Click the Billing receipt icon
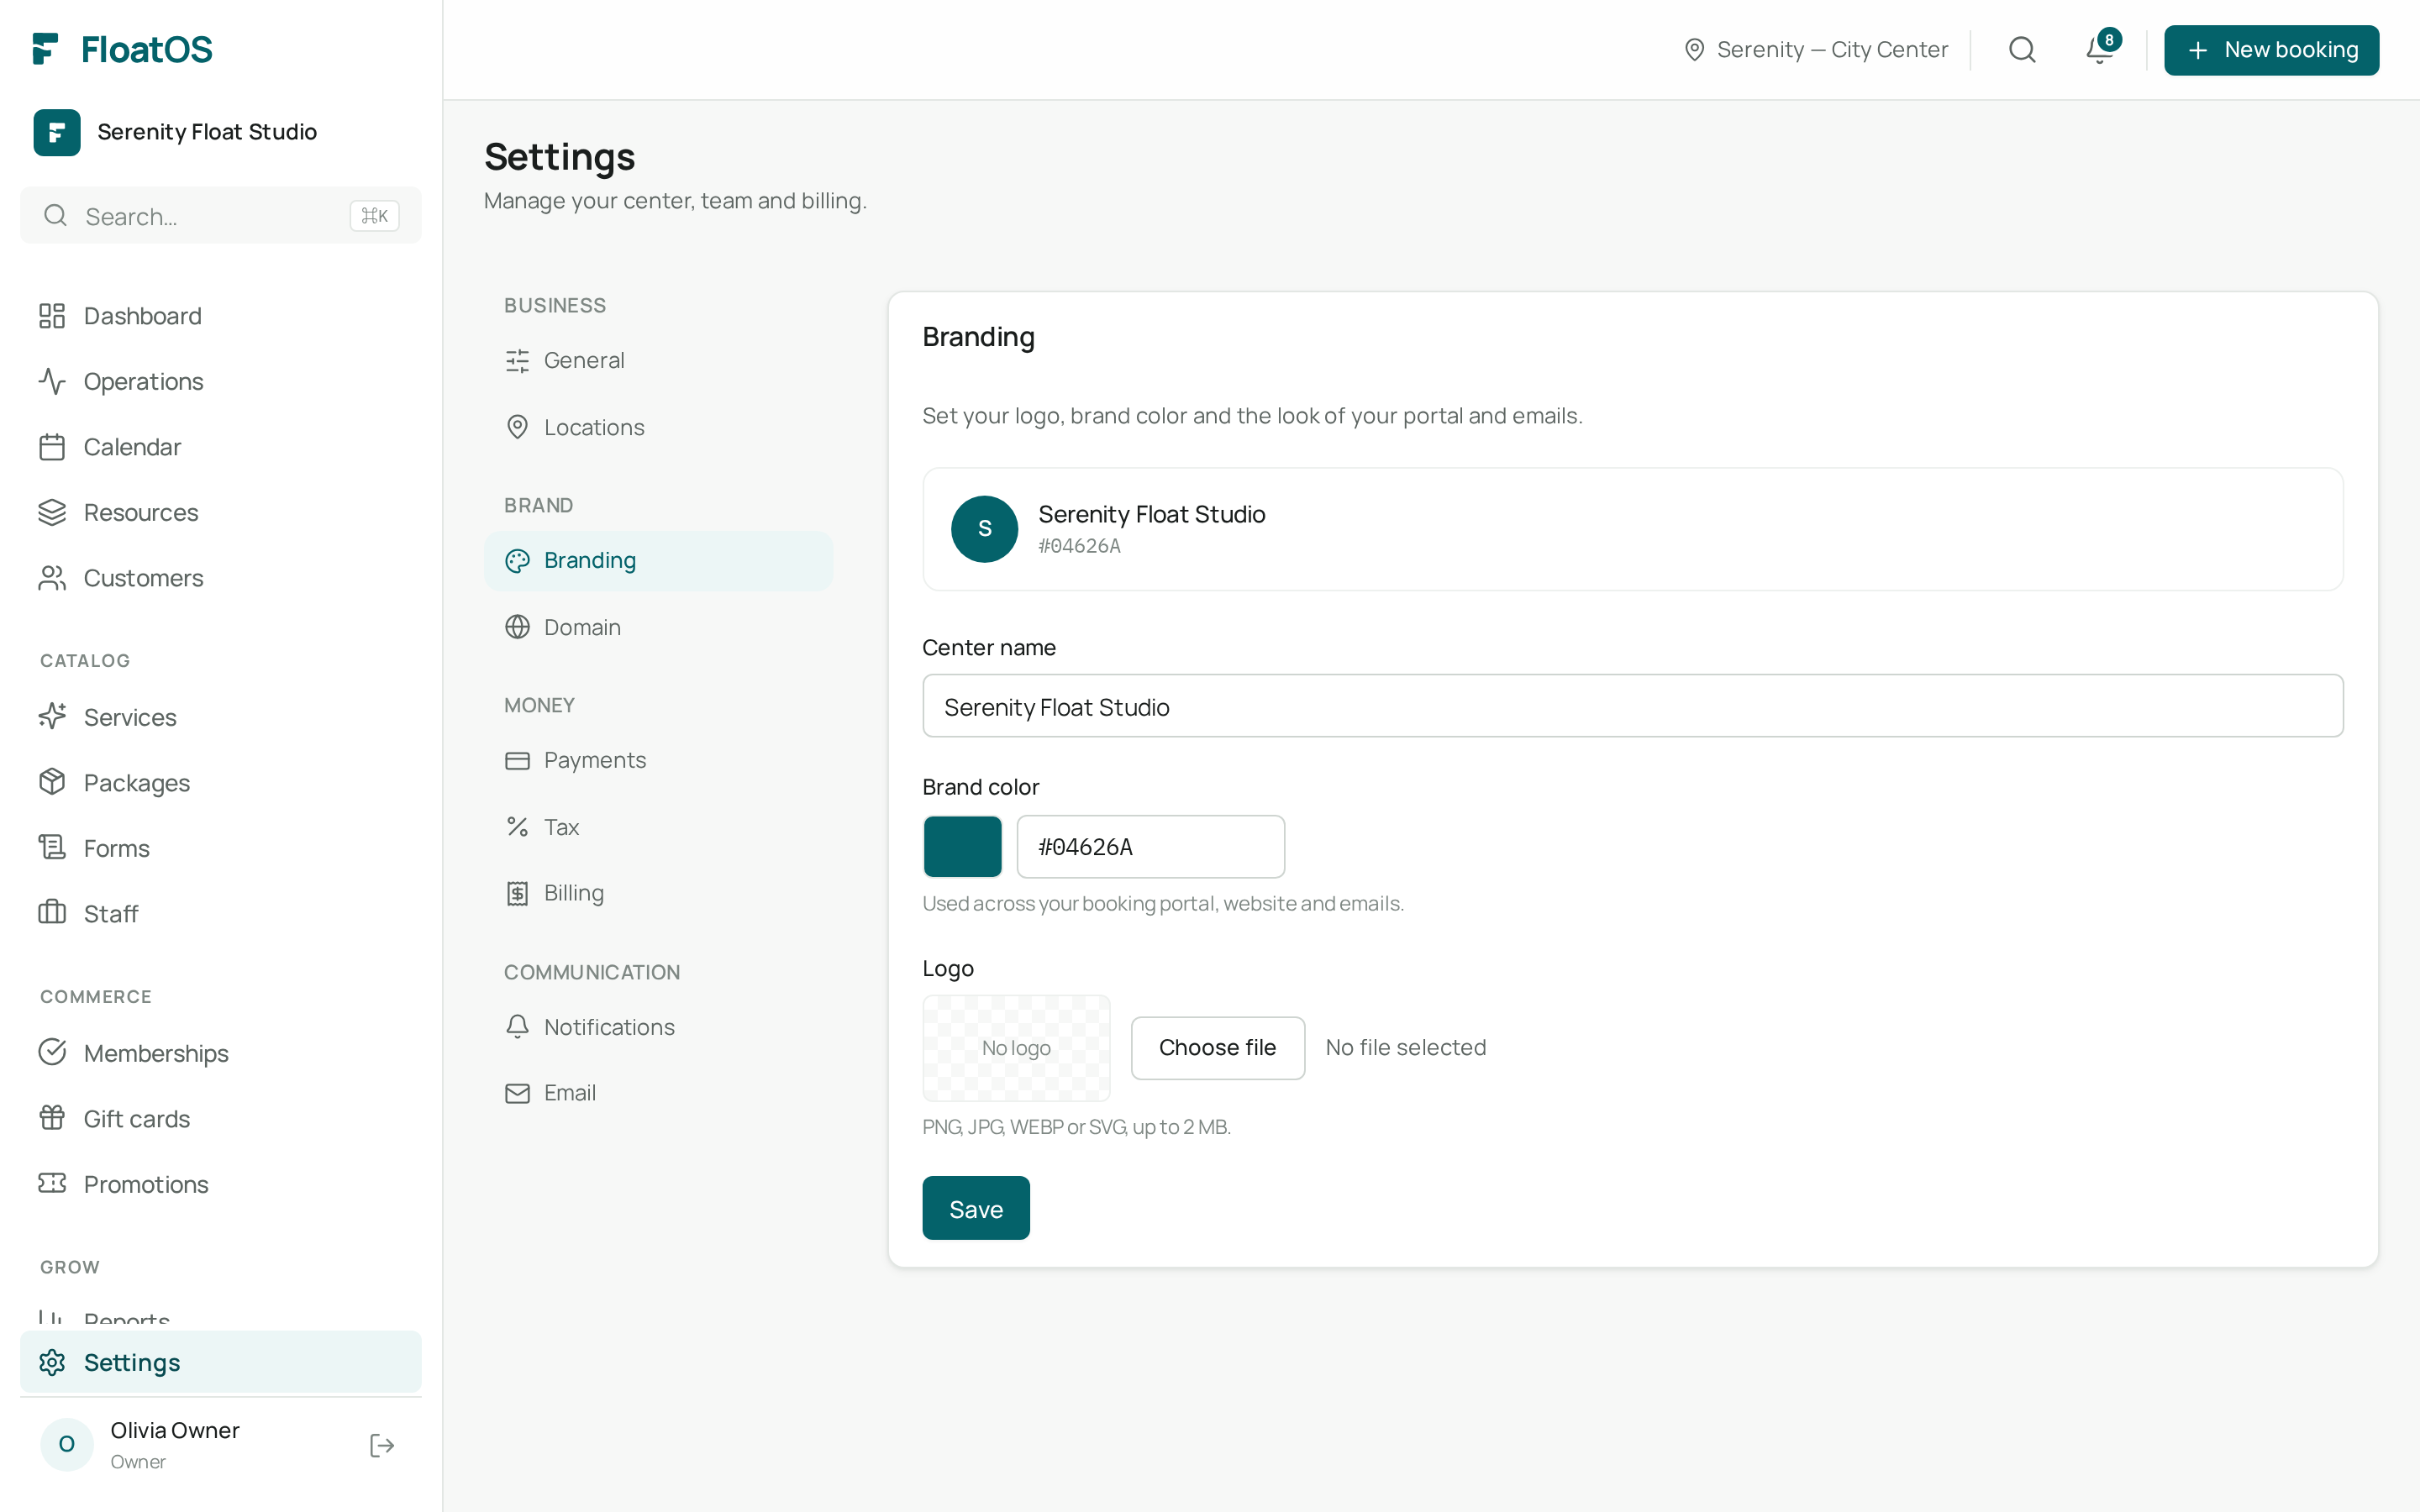This screenshot has height=1512, width=2420. pyautogui.click(x=517, y=893)
